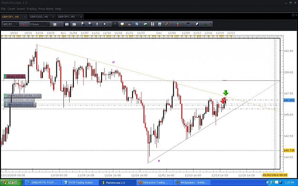The height and width of the screenshot is (186, 298).
Task: Click the red icon next to the instrument box
Action: click(23, 24)
